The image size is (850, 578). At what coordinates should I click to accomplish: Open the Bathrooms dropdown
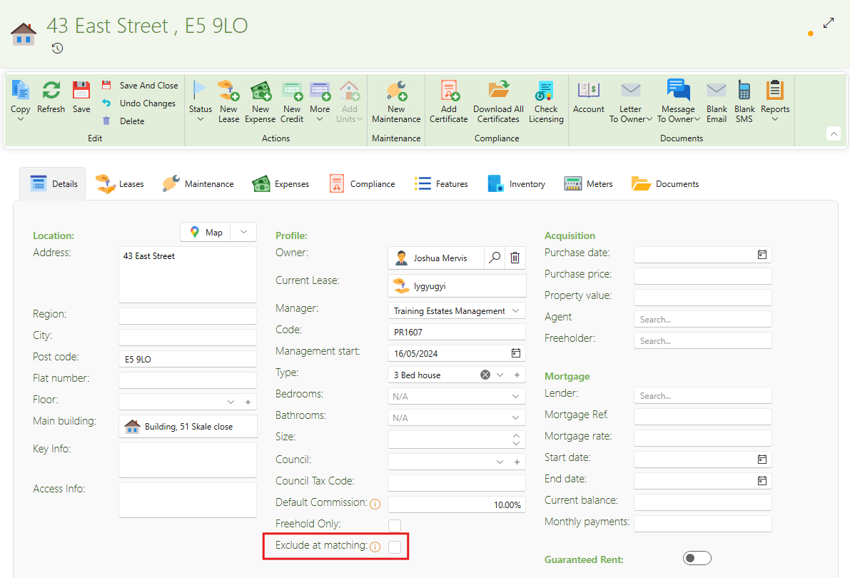pyautogui.click(x=515, y=417)
